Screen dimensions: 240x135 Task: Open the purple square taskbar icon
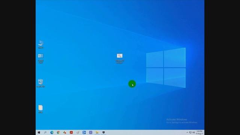[91, 132]
